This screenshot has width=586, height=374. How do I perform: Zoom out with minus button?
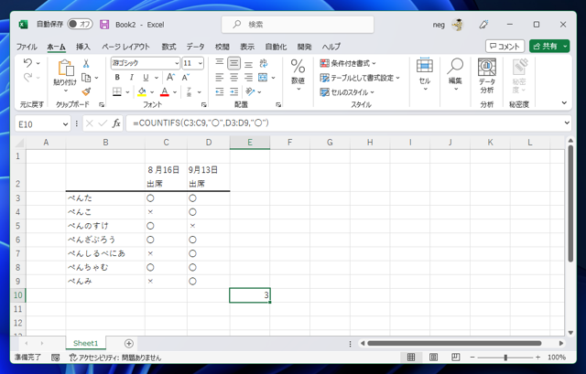[472, 358]
